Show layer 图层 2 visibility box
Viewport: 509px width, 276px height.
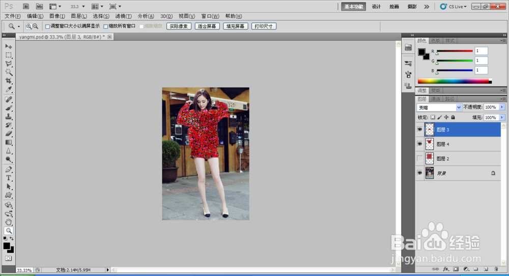(x=420, y=158)
